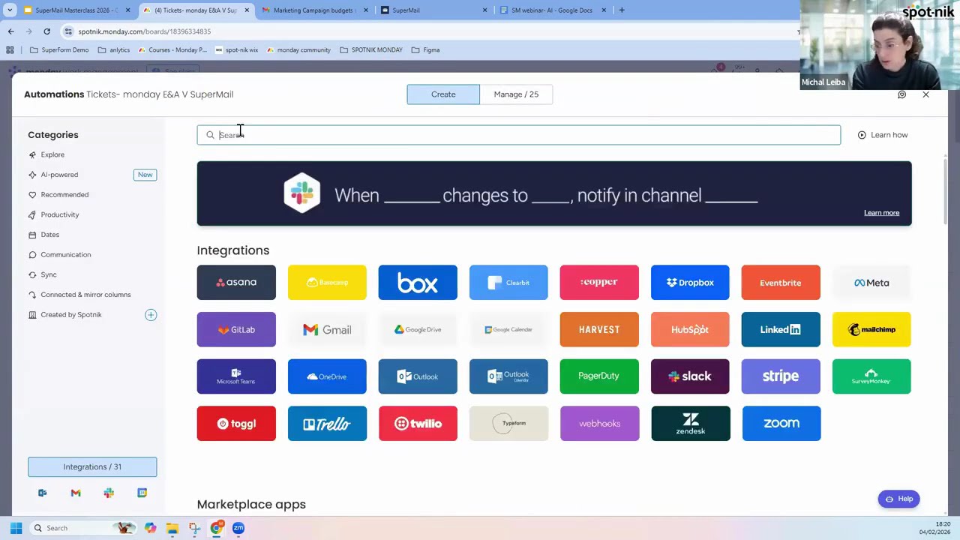Open the Typeform integration tile

[508, 423]
